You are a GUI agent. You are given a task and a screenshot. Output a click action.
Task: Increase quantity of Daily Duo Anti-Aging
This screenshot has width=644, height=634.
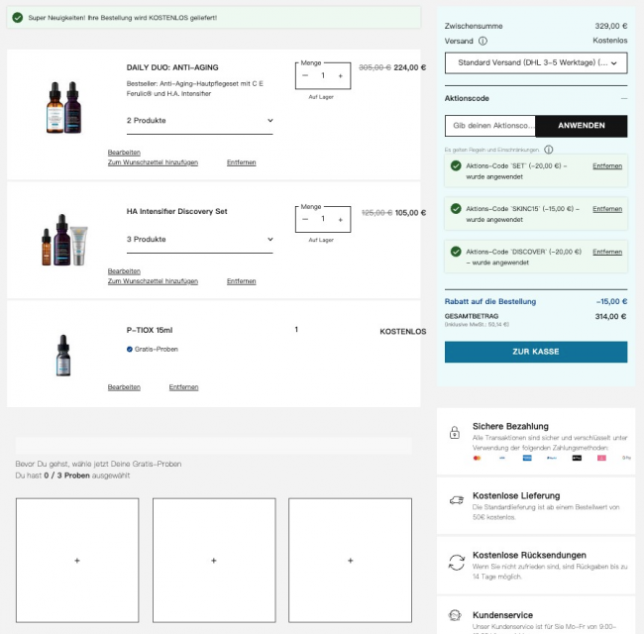click(340, 76)
